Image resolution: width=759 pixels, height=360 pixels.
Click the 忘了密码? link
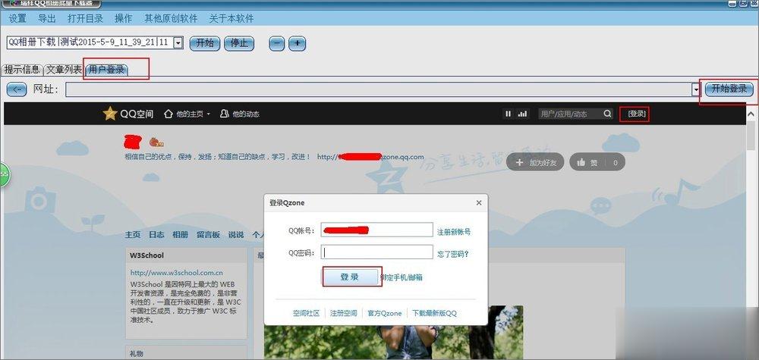point(453,254)
